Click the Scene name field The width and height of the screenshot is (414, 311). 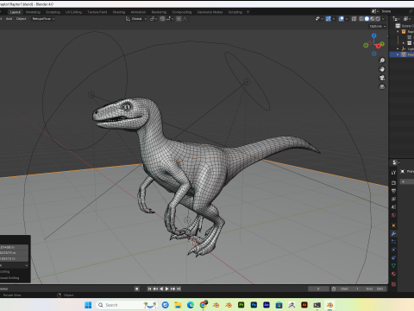coord(394,11)
